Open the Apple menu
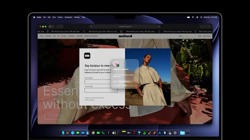 (x=34, y=17)
